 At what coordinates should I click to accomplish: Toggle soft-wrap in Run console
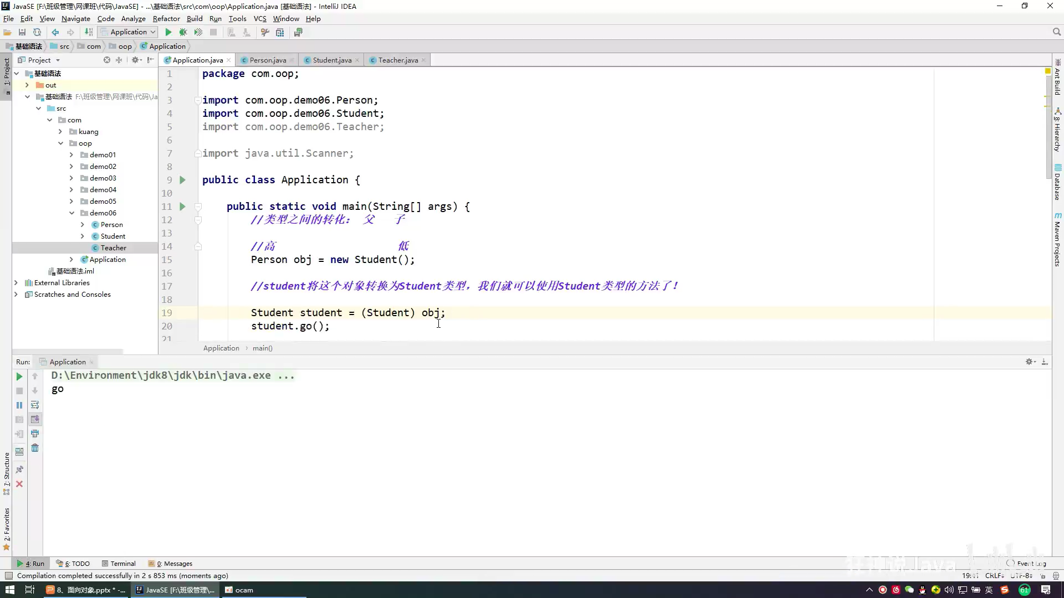35,405
